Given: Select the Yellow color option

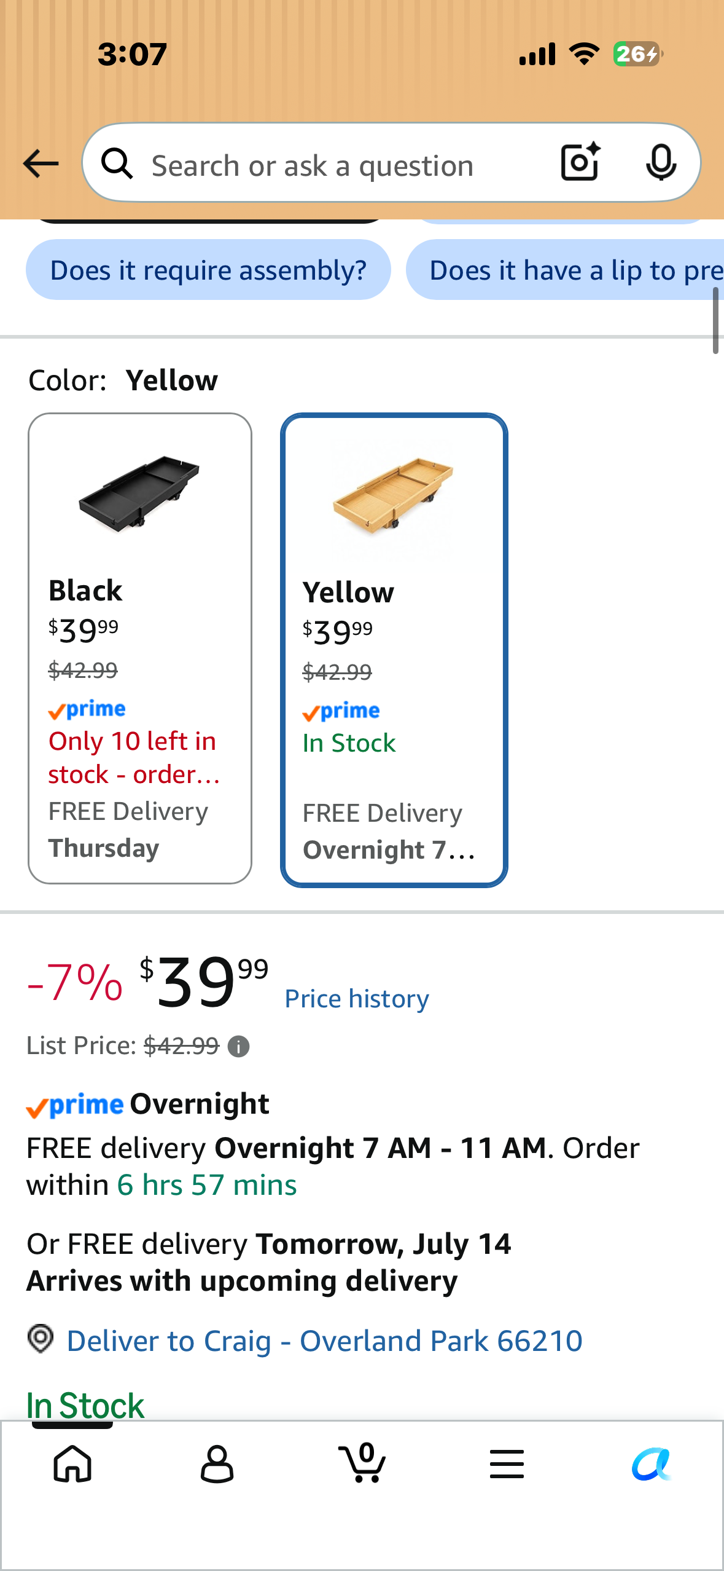Looking at the screenshot, I should (394, 650).
